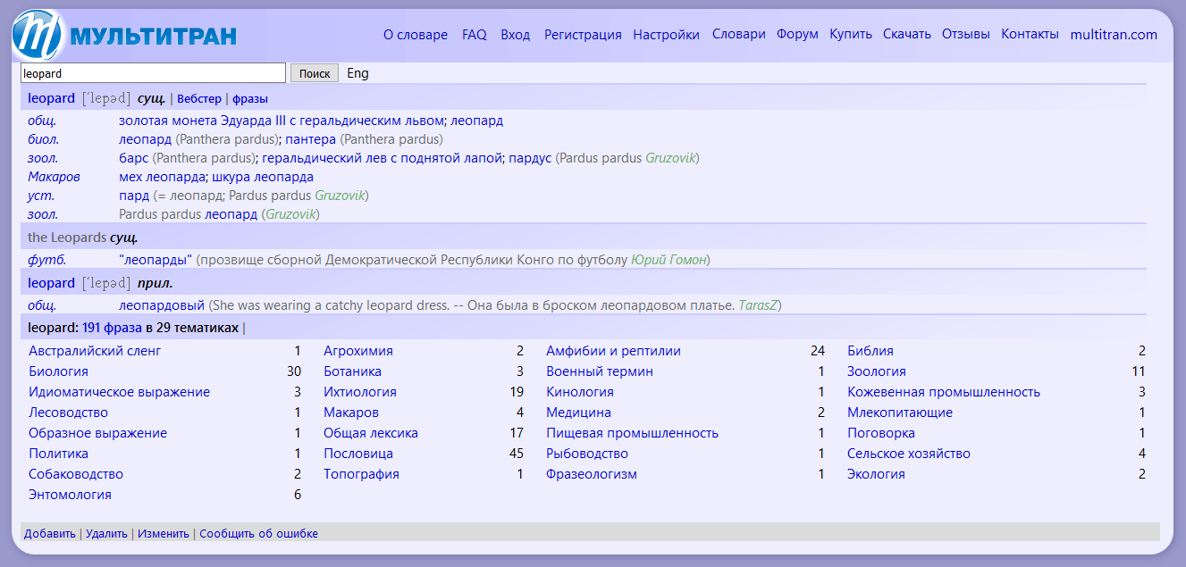This screenshot has width=1186, height=567.
Task: Click the Удалить footer link
Action: click(x=106, y=534)
